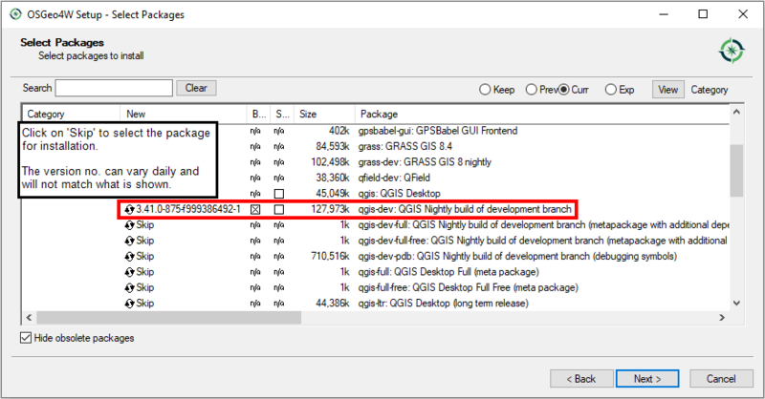Click the cycle icon for qgis-dev version
The height and width of the screenshot is (399, 765).
(129, 209)
